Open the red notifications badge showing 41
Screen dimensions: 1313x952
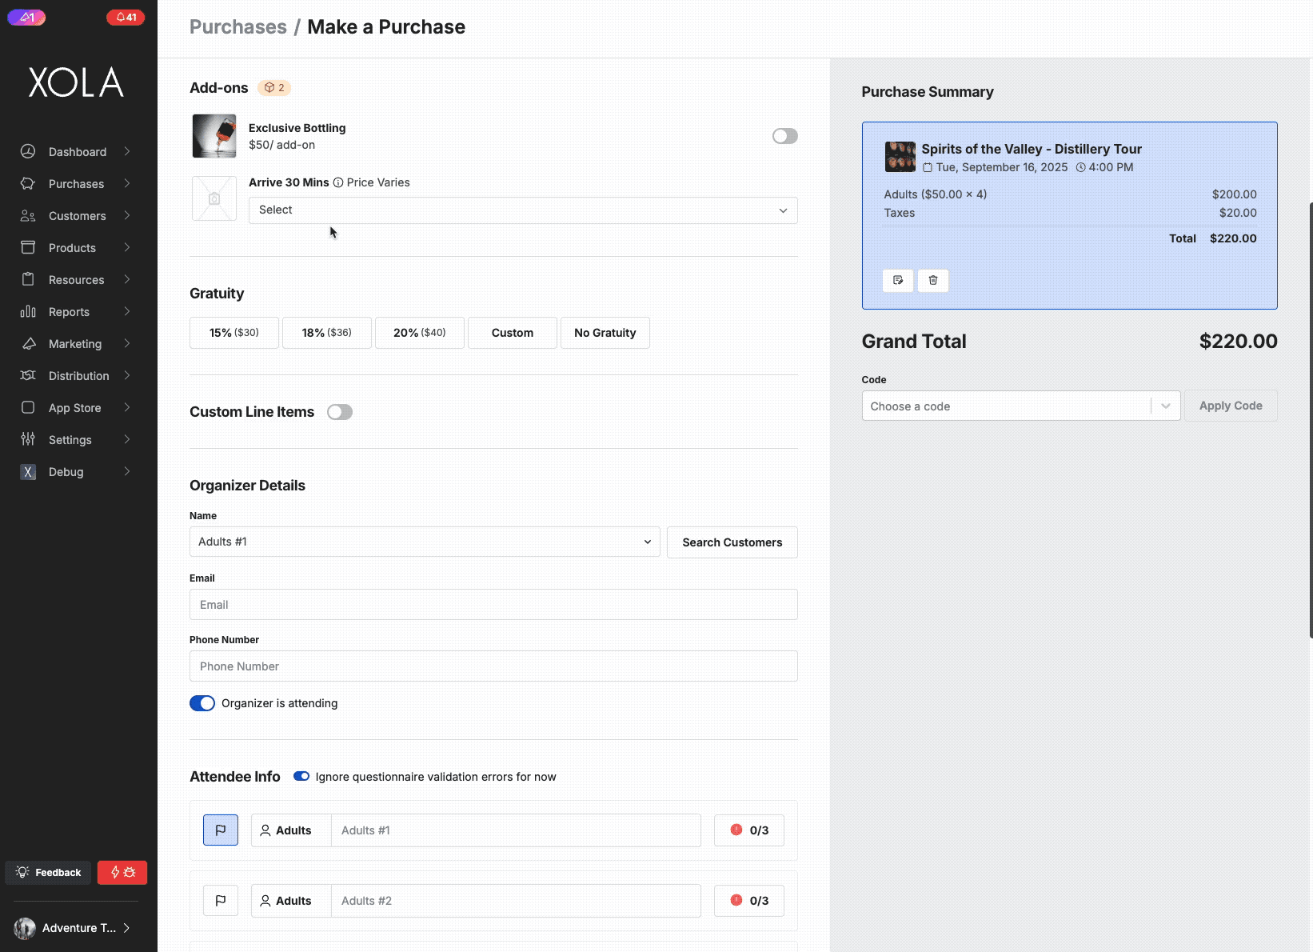[126, 17]
